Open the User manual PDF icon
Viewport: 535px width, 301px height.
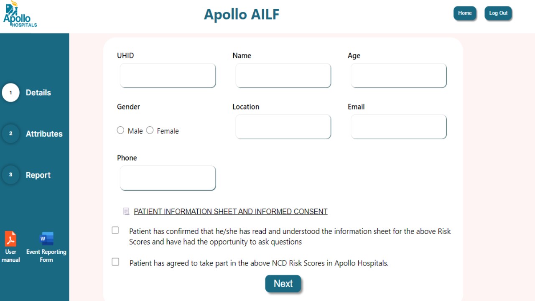10,239
